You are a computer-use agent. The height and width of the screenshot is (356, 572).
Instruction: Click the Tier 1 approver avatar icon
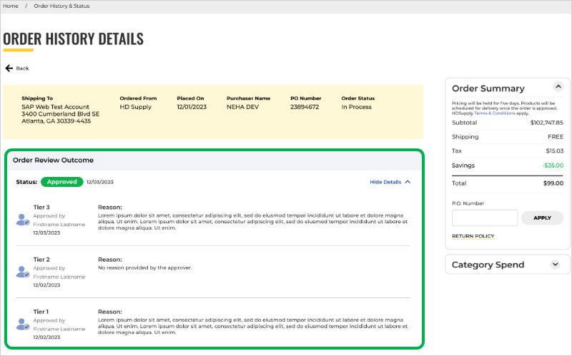coord(23,325)
